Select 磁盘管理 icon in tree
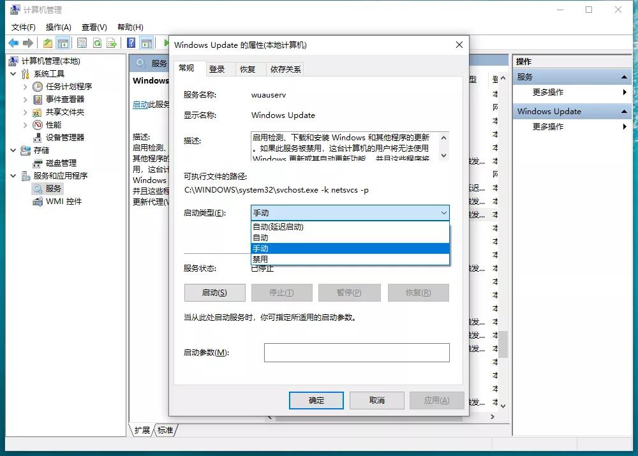This screenshot has height=456, width=638. [x=38, y=163]
